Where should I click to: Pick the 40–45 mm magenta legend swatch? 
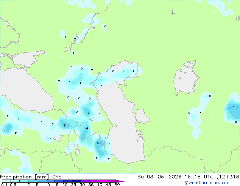[103, 181]
